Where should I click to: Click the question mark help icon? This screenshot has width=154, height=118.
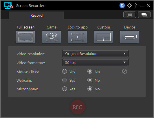[136, 5]
